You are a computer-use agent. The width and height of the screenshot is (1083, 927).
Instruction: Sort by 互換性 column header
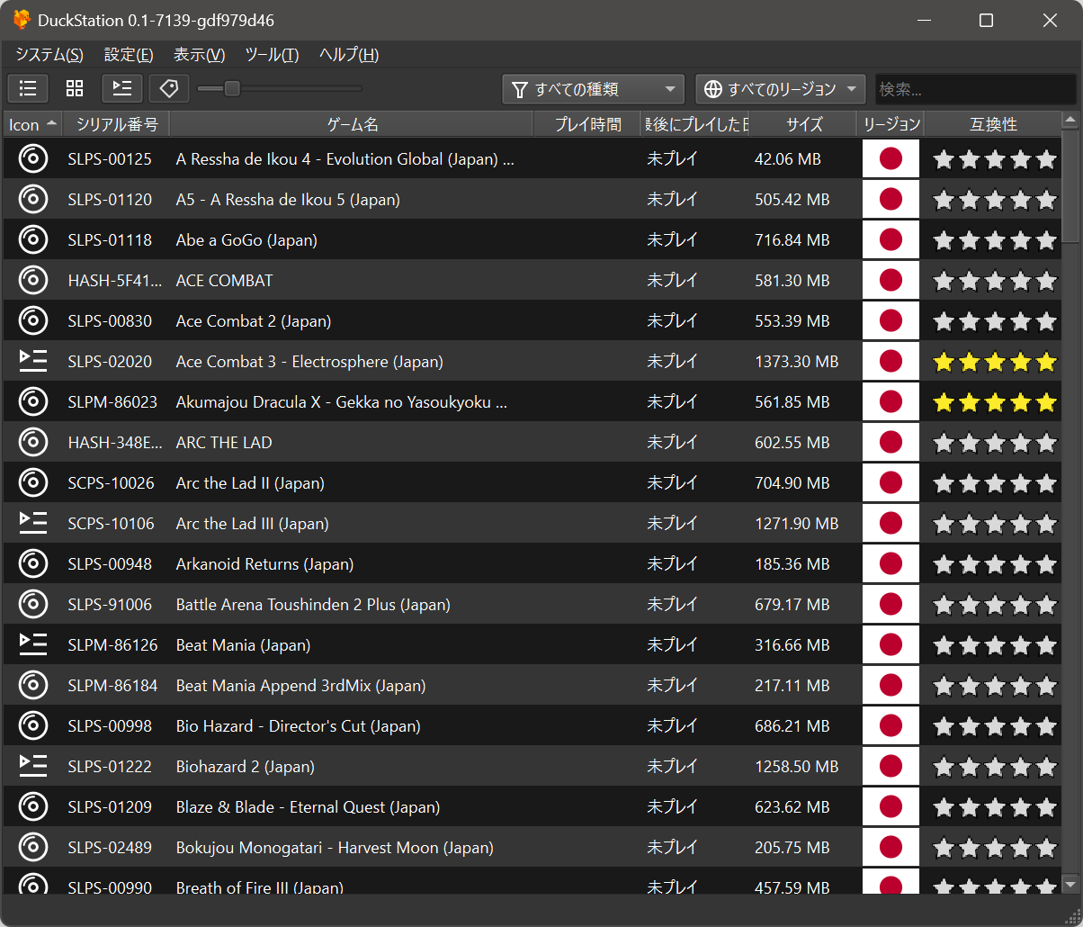click(x=993, y=124)
